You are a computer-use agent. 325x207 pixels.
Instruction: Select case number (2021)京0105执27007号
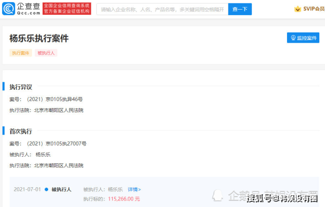(x=56, y=144)
